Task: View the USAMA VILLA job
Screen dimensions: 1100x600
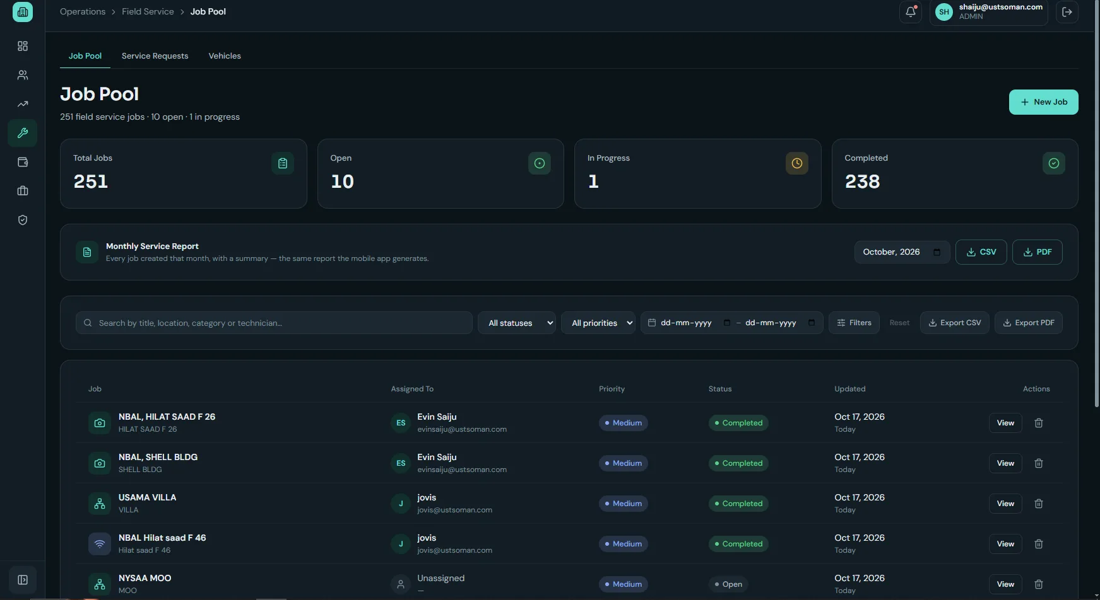Action: [x=1005, y=504]
